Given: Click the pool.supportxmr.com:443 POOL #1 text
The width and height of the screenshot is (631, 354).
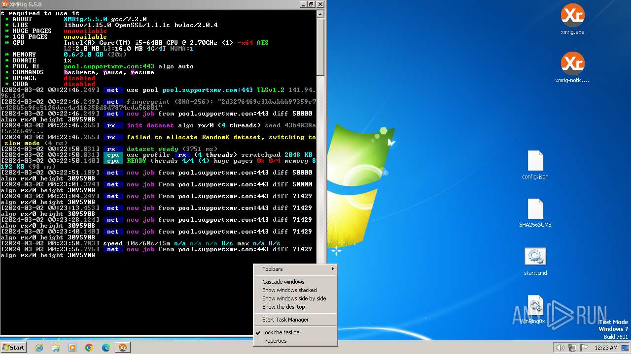Looking at the screenshot, I should click(109, 66).
